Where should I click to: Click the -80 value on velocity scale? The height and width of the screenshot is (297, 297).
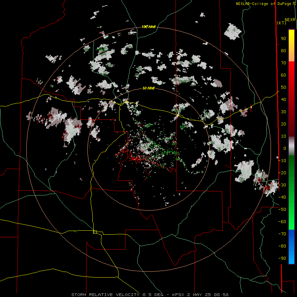click(282, 246)
